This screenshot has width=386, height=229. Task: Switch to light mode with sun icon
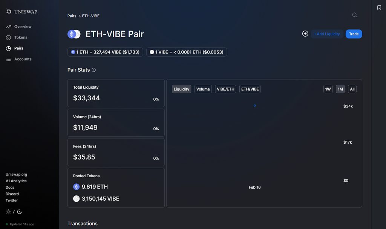click(8, 212)
